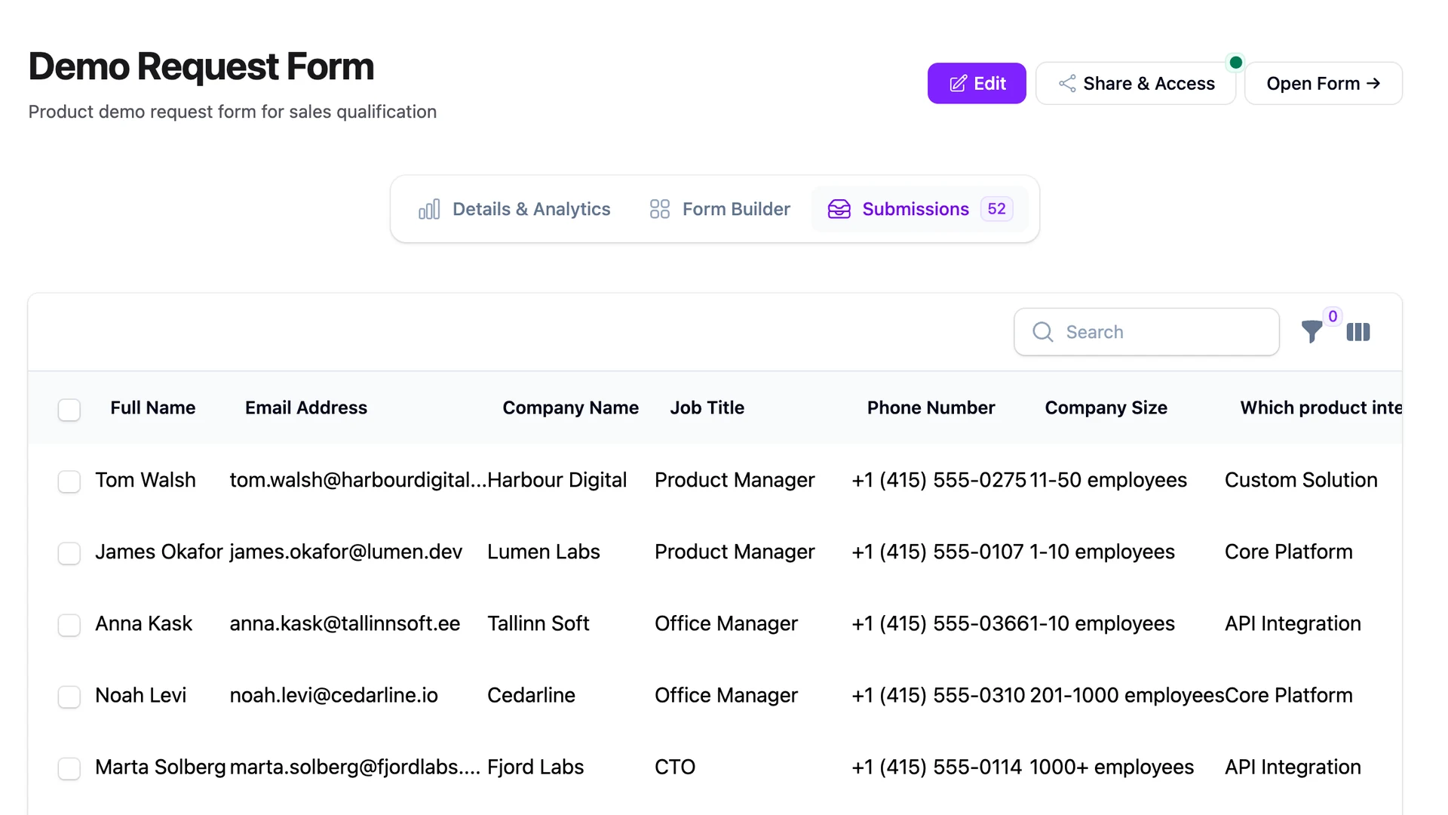Open the column visibility icon
1448x815 pixels.
coord(1358,332)
